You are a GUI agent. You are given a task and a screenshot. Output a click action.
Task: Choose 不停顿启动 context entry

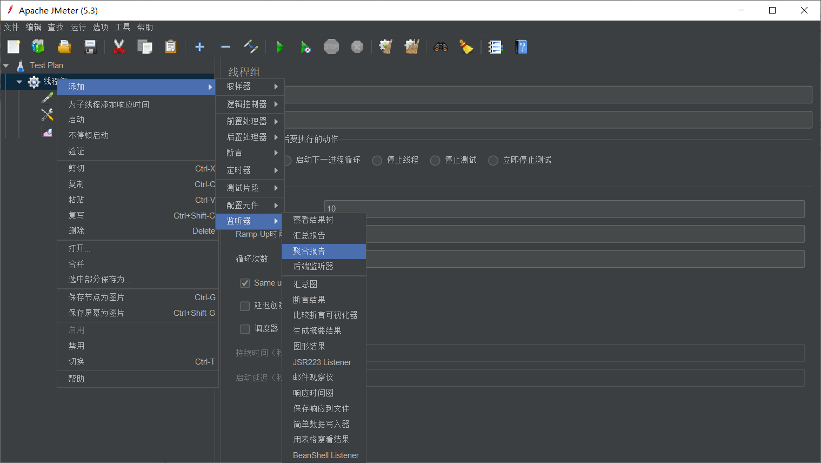coord(137,136)
